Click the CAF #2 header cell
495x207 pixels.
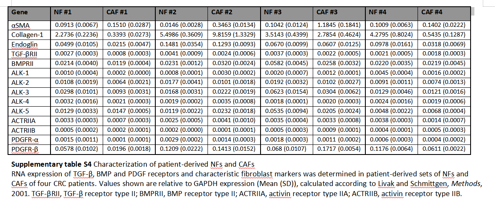pyautogui.click(x=234, y=13)
